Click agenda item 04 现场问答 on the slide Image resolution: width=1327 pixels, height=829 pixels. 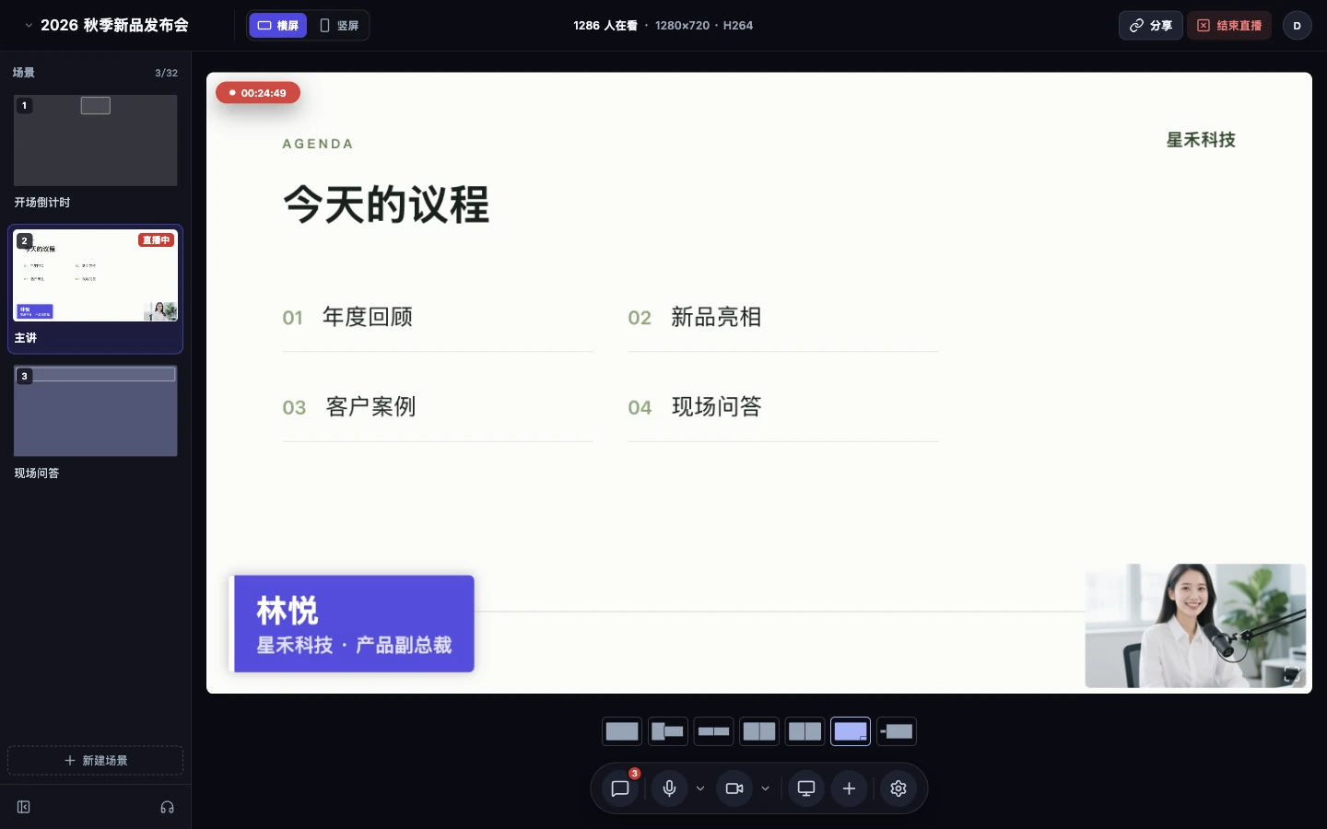(695, 407)
